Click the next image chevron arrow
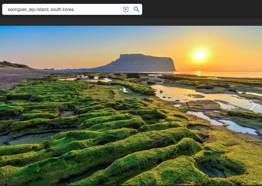Screen dimensions: 262x186 pyautogui.click(x=253, y=105)
